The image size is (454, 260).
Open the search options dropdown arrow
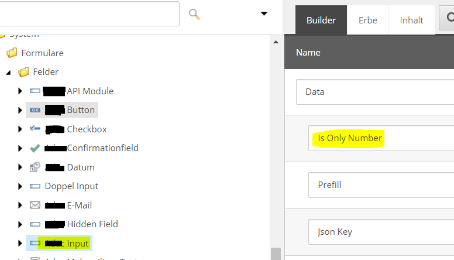pyautogui.click(x=264, y=13)
